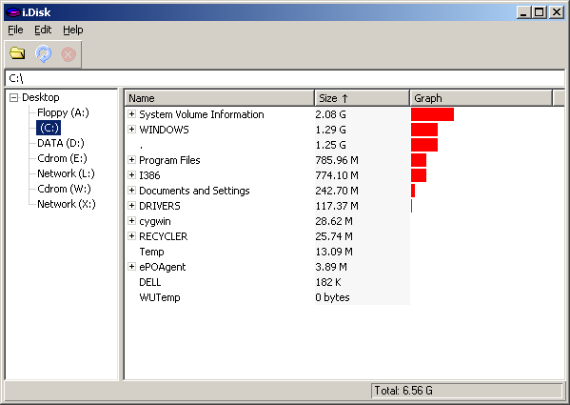Select Network (L:) drive in tree
Screen dimensions: 570x405
click(x=66, y=173)
